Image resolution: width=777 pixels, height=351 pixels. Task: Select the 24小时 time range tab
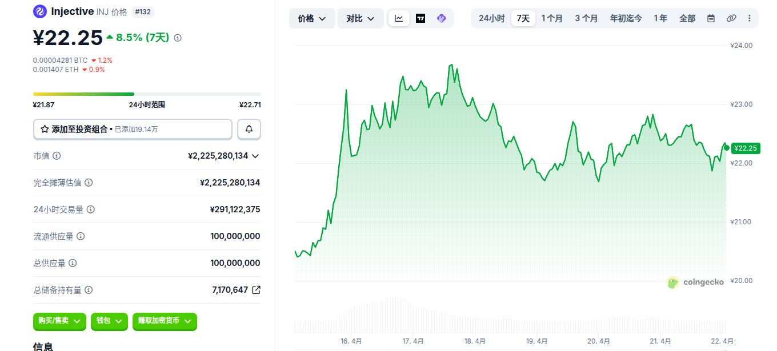coord(491,18)
